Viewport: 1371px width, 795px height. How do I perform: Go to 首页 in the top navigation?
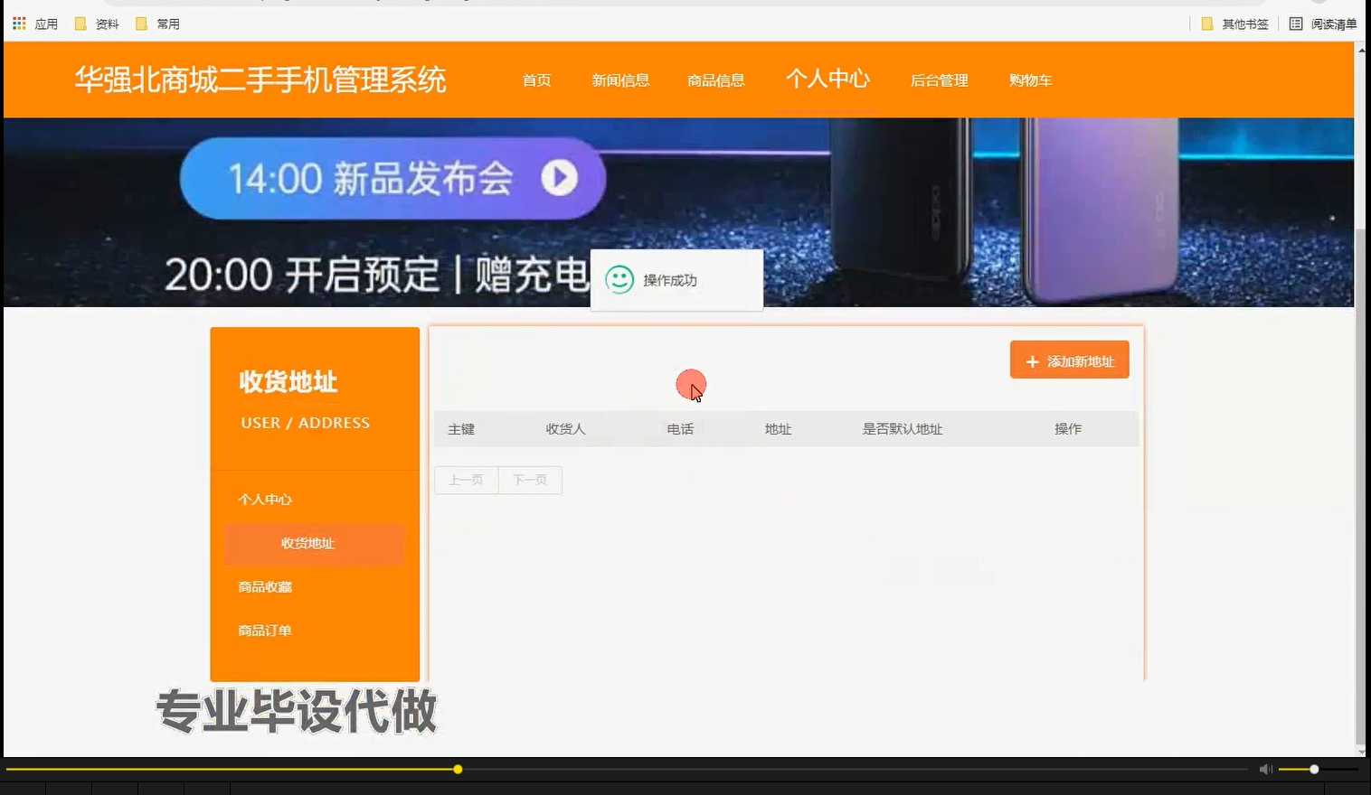(x=535, y=80)
